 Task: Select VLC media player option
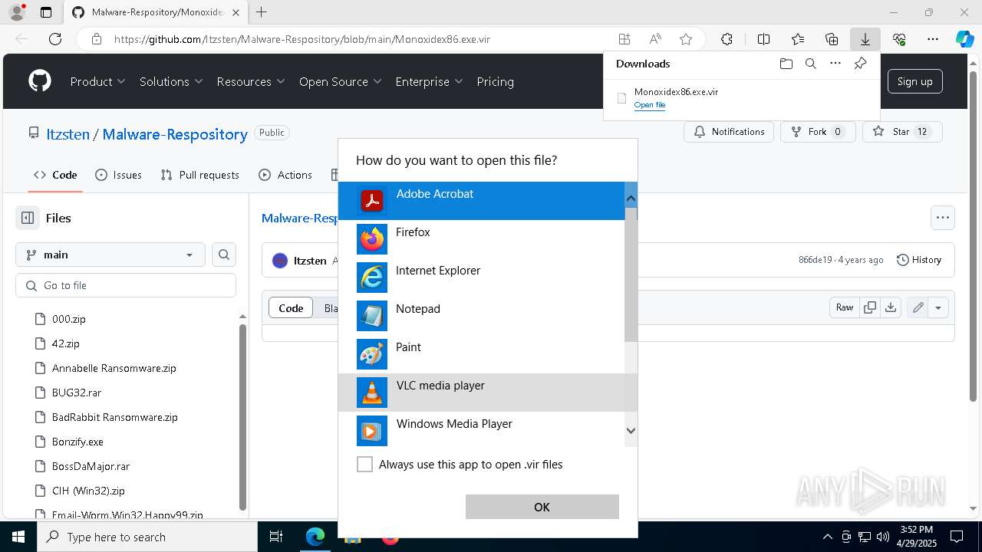(482, 393)
